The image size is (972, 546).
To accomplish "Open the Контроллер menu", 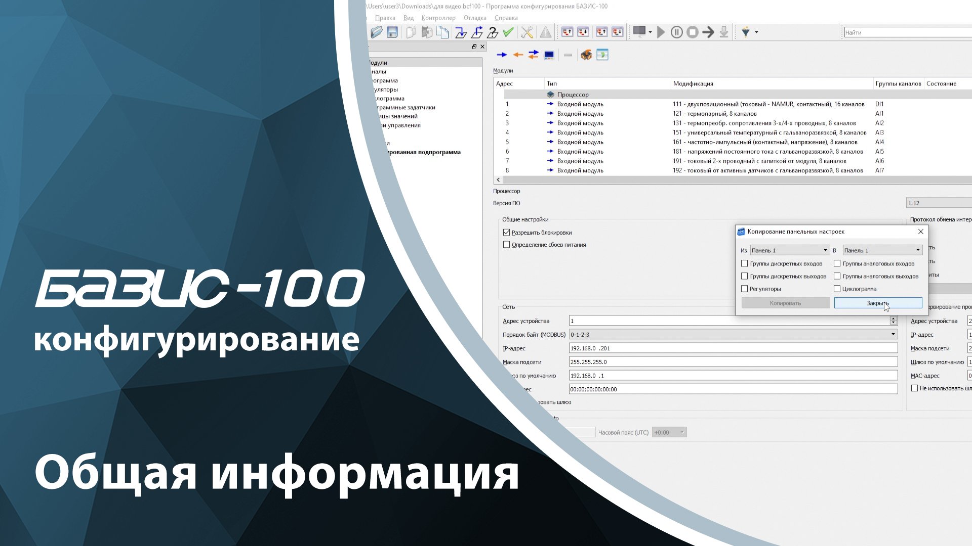I will [x=439, y=18].
